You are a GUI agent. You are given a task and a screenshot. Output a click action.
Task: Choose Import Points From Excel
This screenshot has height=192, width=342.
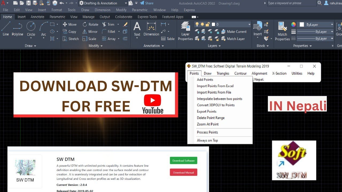215,86
